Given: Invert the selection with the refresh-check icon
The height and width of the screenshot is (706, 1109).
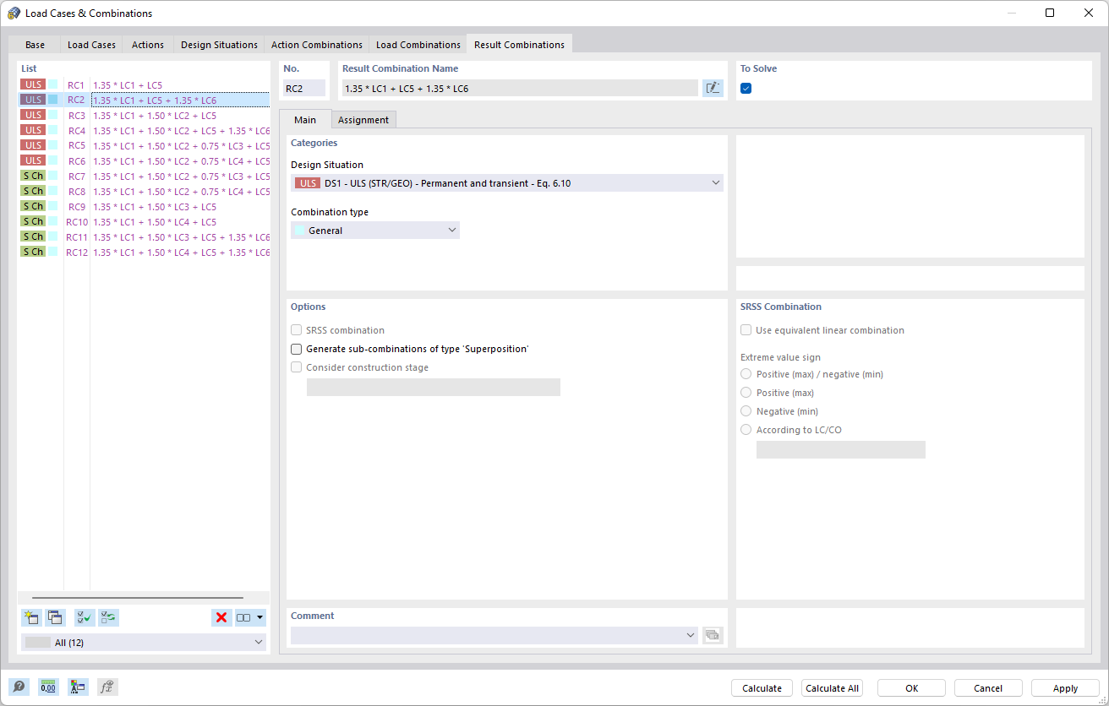Looking at the screenshot, I should (x=108, y=617).
